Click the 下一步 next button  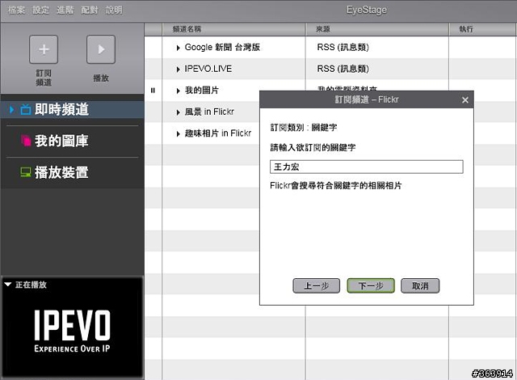click(371, 285)
